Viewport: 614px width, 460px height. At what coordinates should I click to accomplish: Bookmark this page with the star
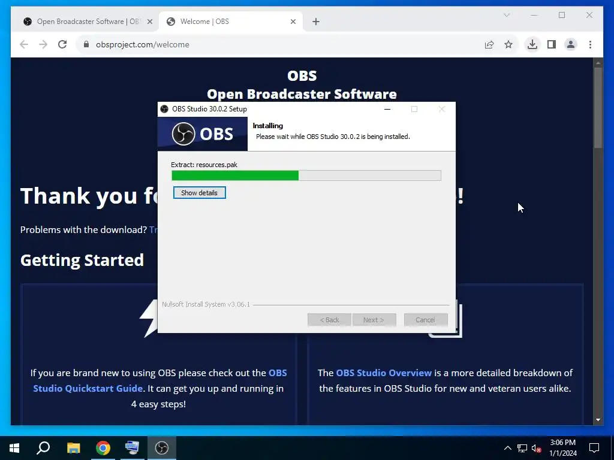point(508,44)
